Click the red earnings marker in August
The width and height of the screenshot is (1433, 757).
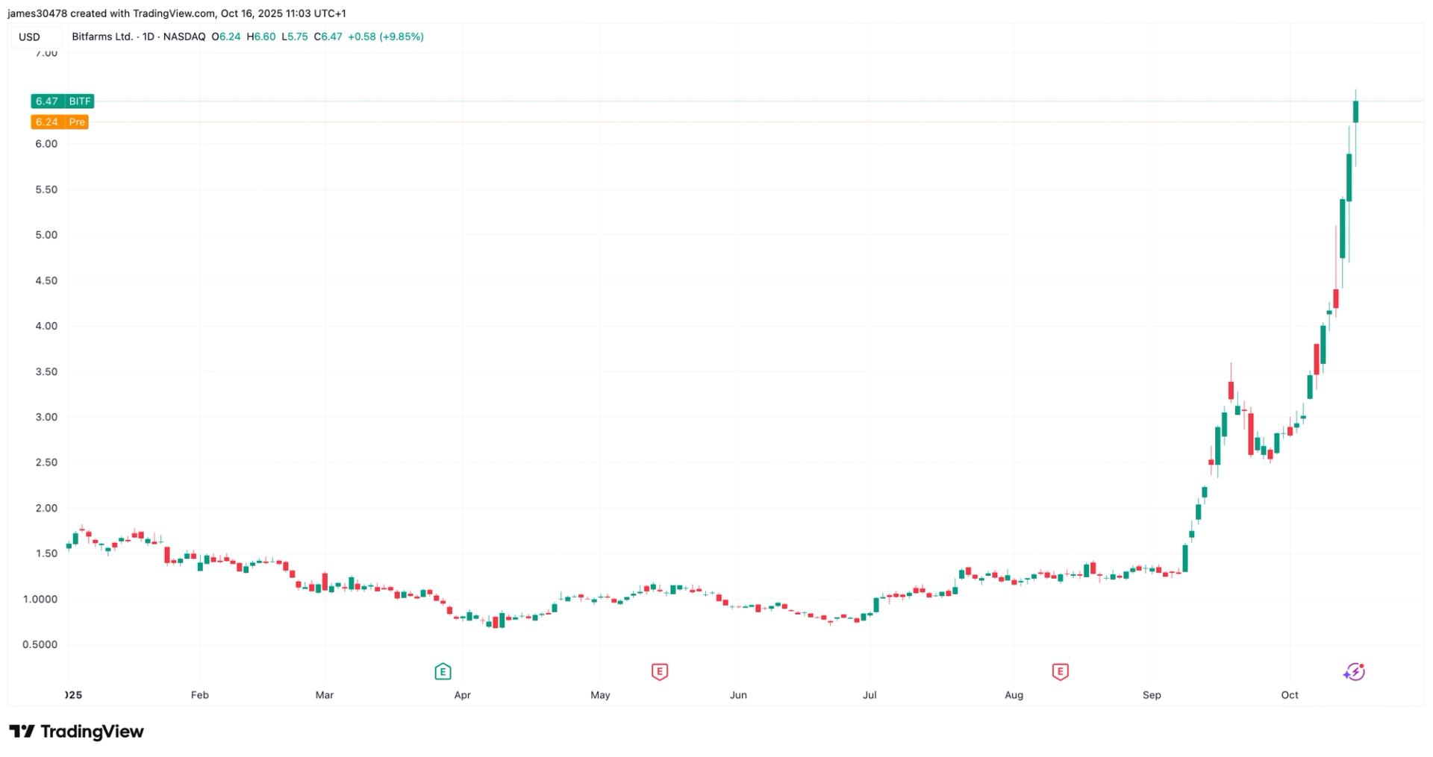[x=1060, y=672]
